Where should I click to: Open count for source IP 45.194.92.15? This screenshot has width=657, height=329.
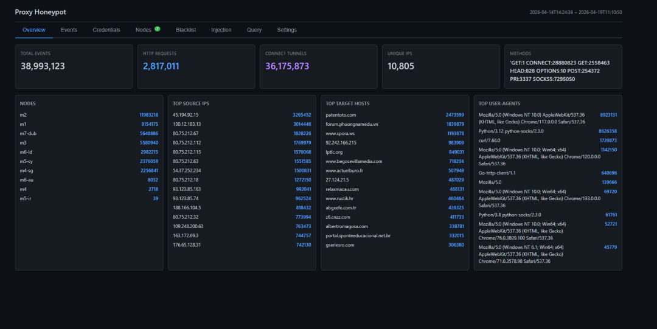[302, 115]
